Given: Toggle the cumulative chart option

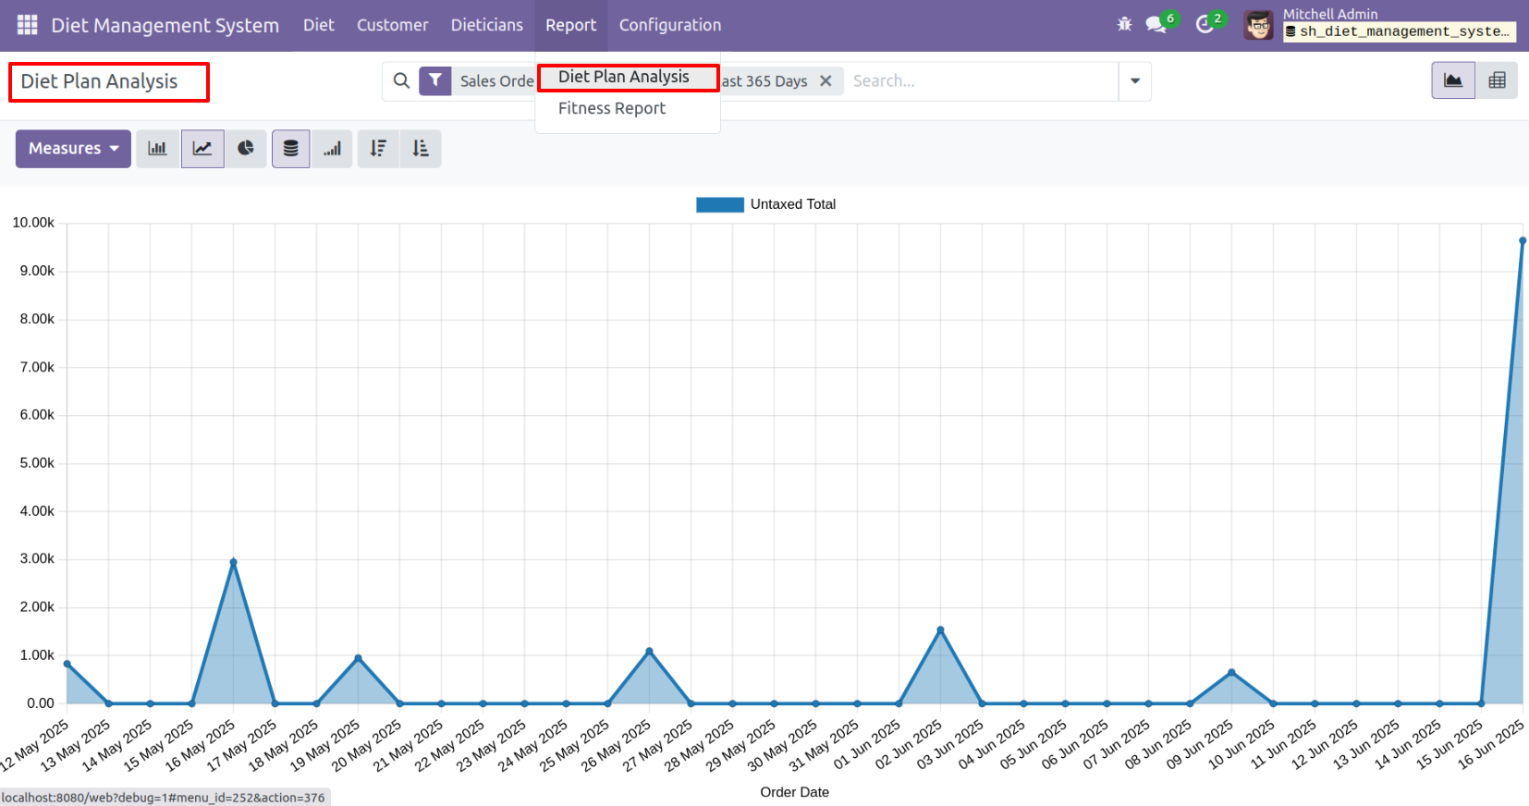Looking at the screenshot, I should (333, 149).
